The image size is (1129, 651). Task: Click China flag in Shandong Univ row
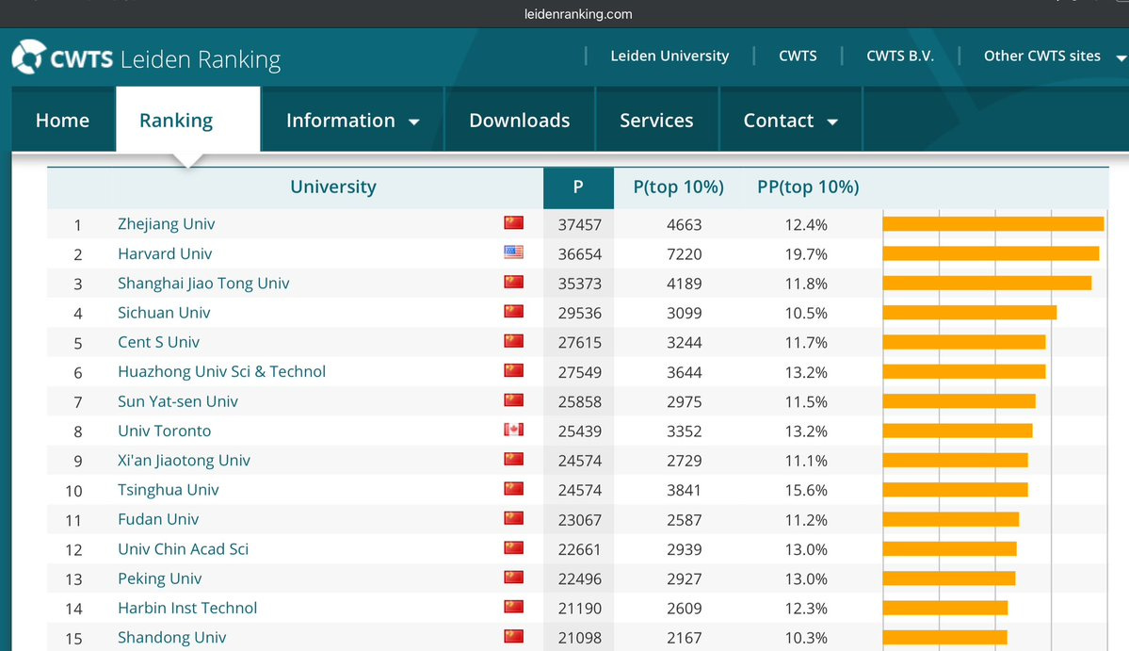tap(513, 637)
